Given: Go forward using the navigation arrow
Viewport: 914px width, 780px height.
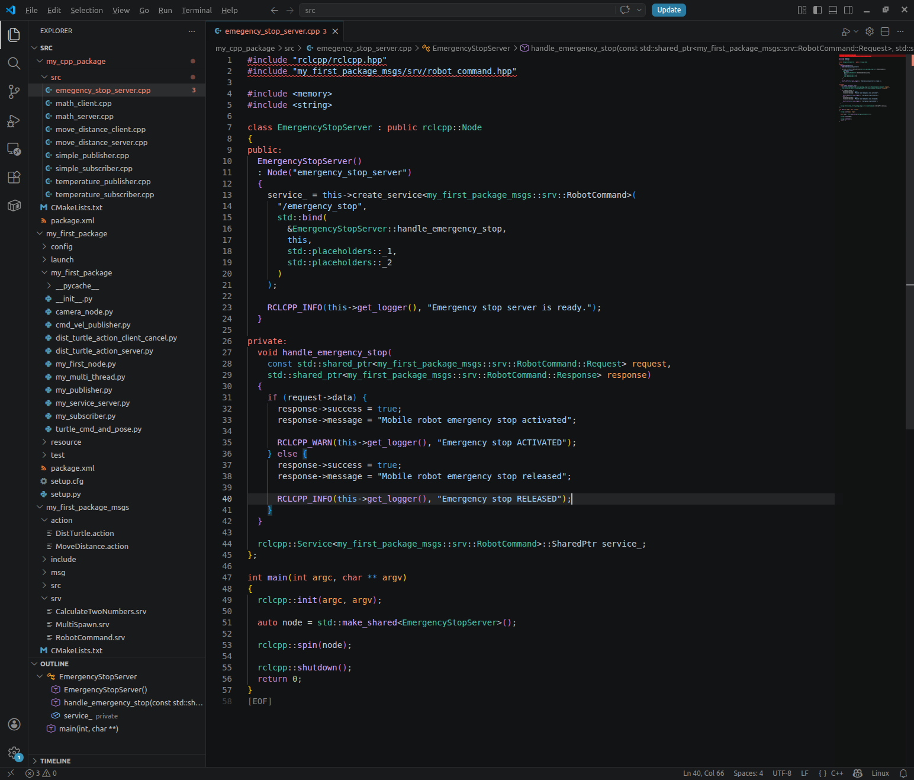Looking at the screenshot, I should (289, 10).
